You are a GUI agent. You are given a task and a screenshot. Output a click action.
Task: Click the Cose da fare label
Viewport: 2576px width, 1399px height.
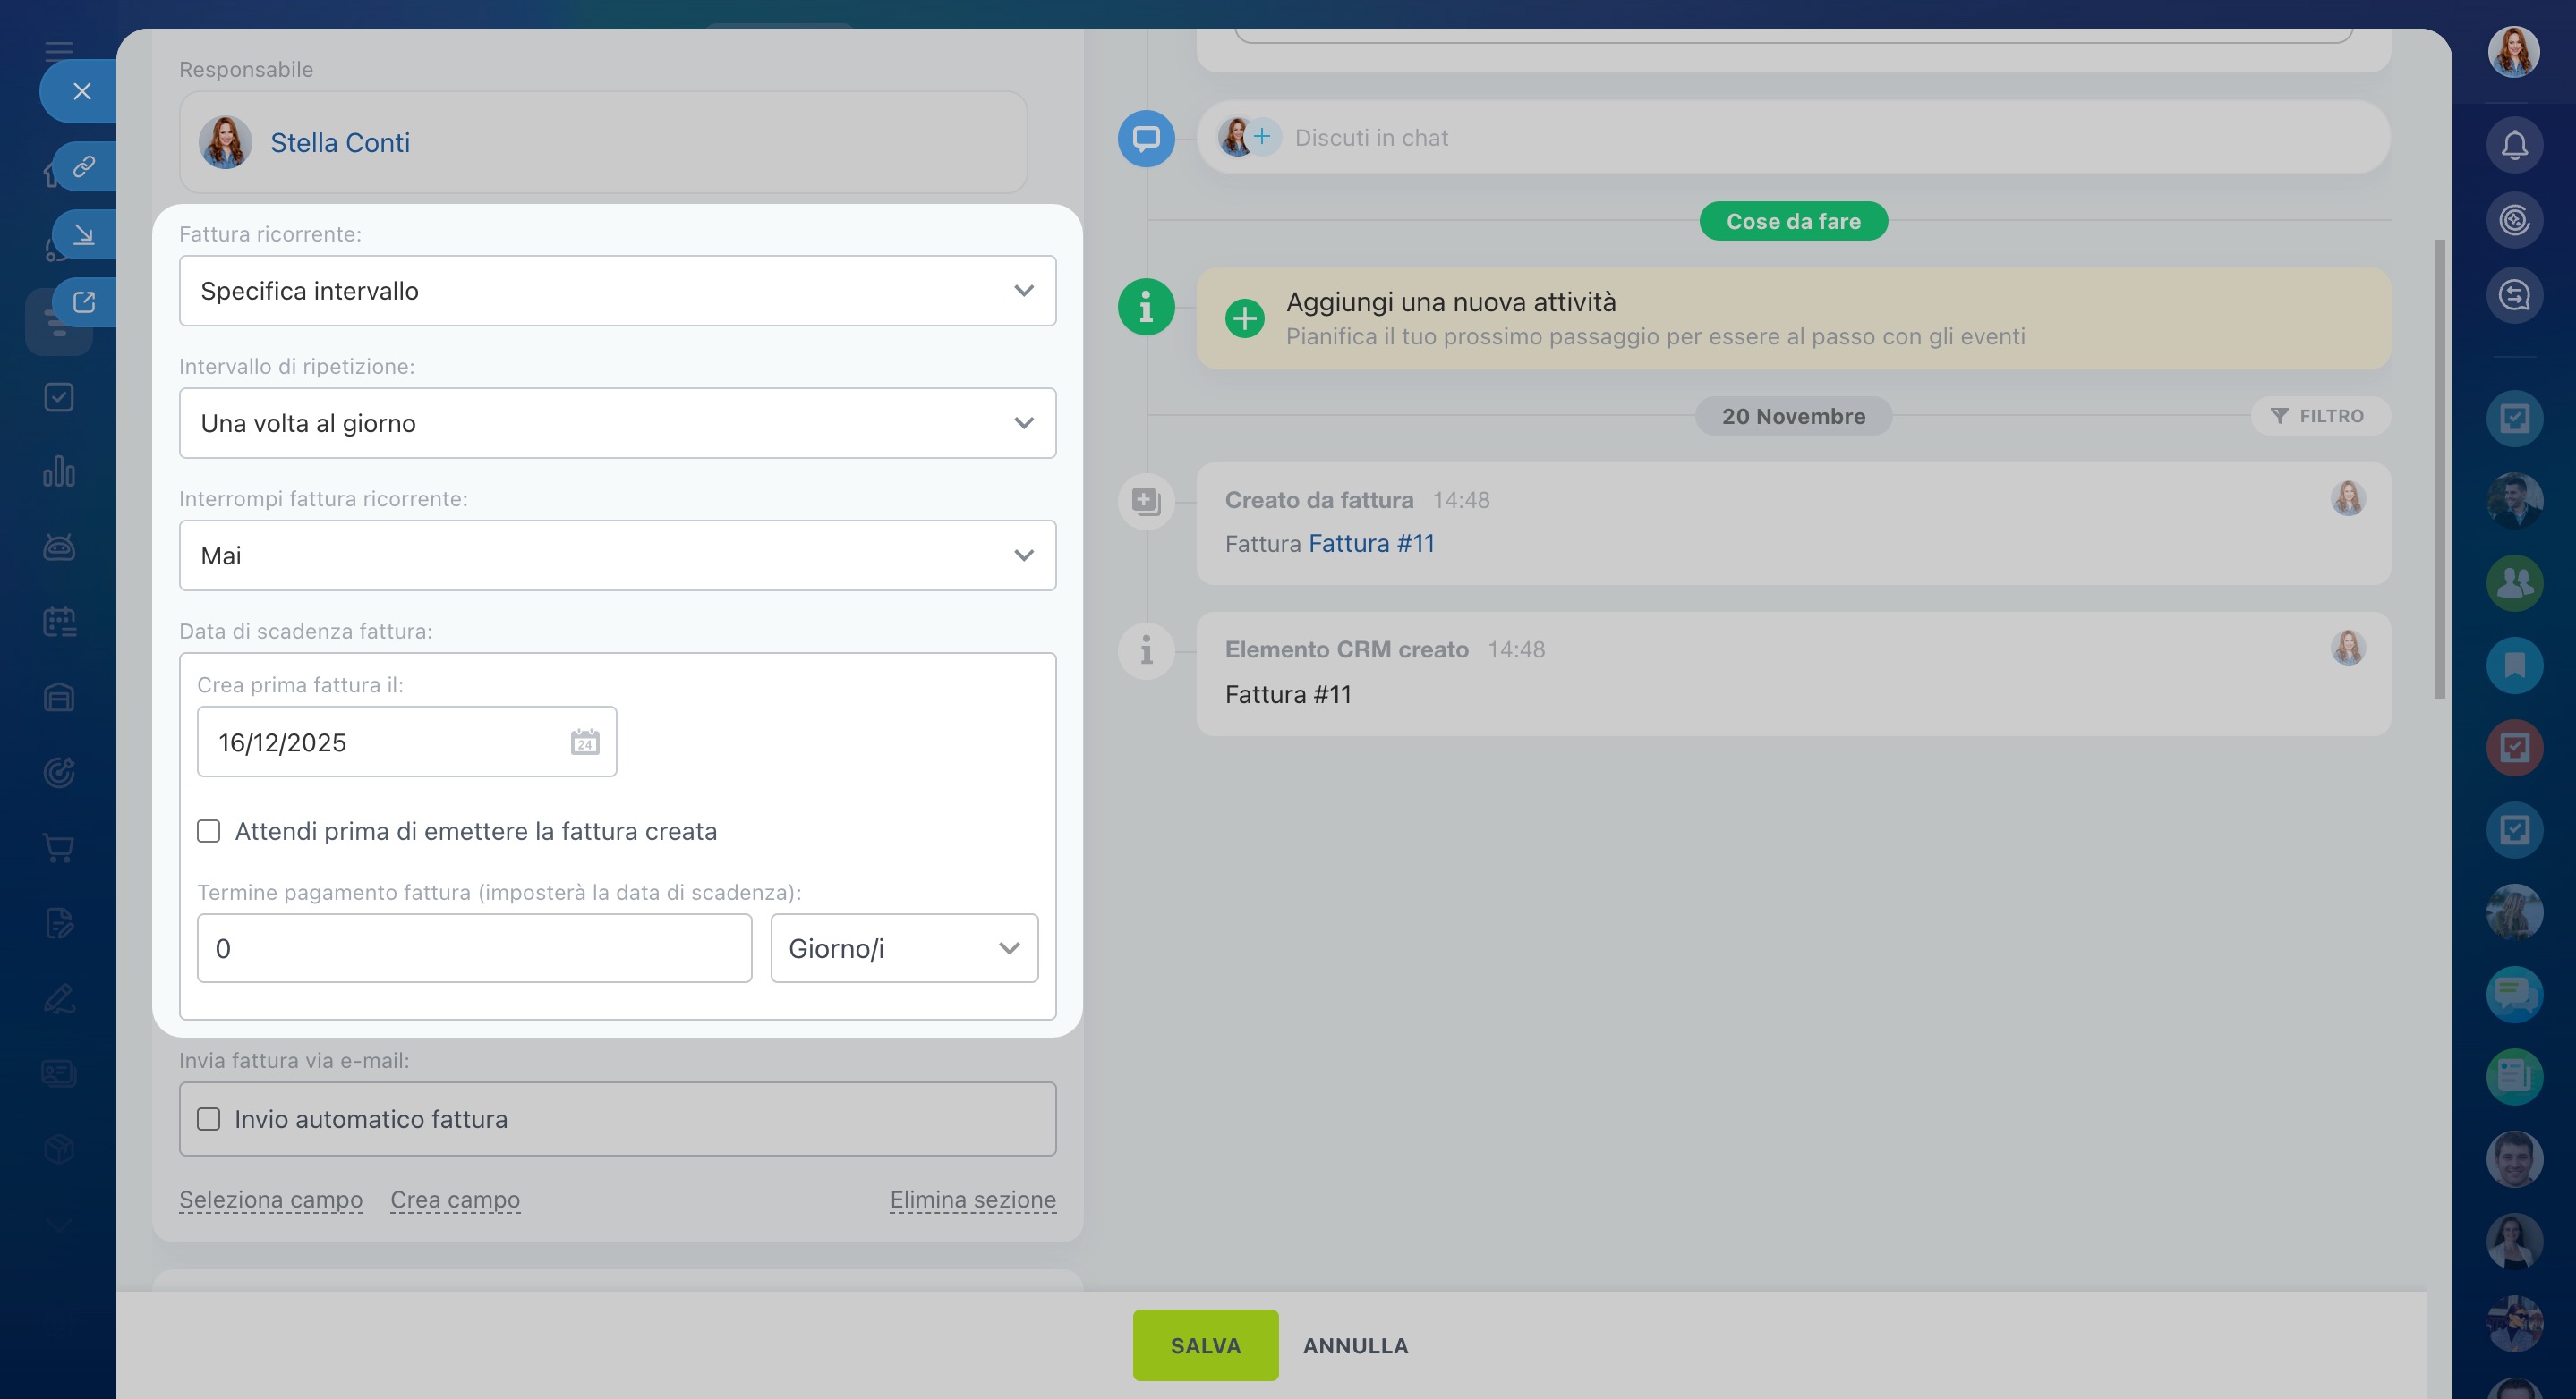pyautogui.click(x=1793, y=221)
